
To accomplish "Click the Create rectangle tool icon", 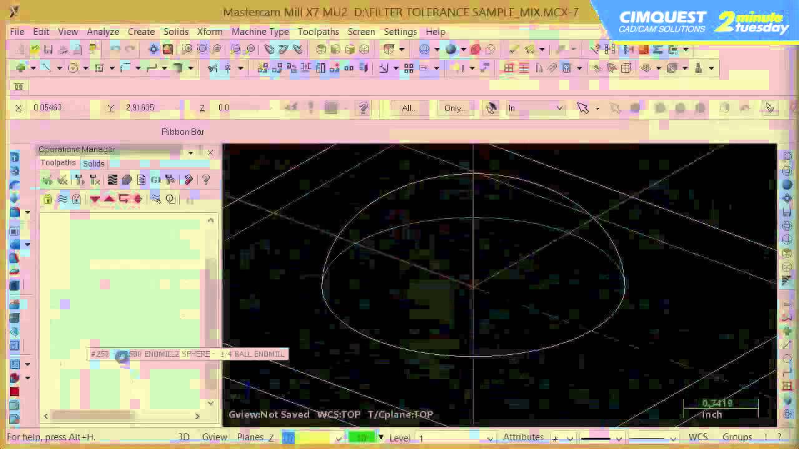I will 99,68.
